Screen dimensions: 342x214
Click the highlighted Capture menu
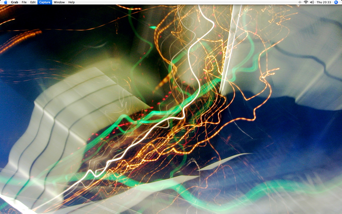coord(45,2)
